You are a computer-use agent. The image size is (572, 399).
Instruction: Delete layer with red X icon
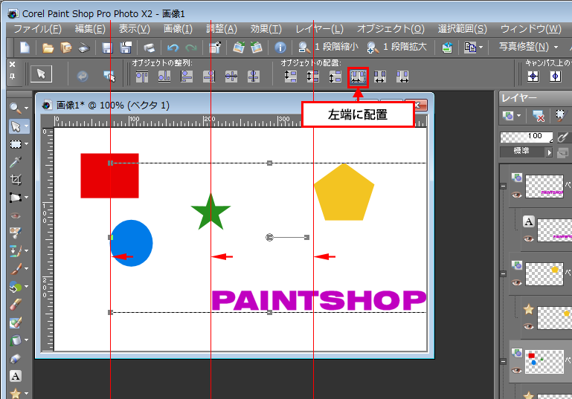click(538, 116)
